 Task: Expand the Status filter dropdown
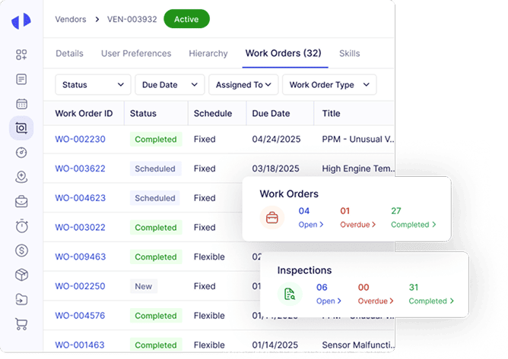tap(93, 85)
